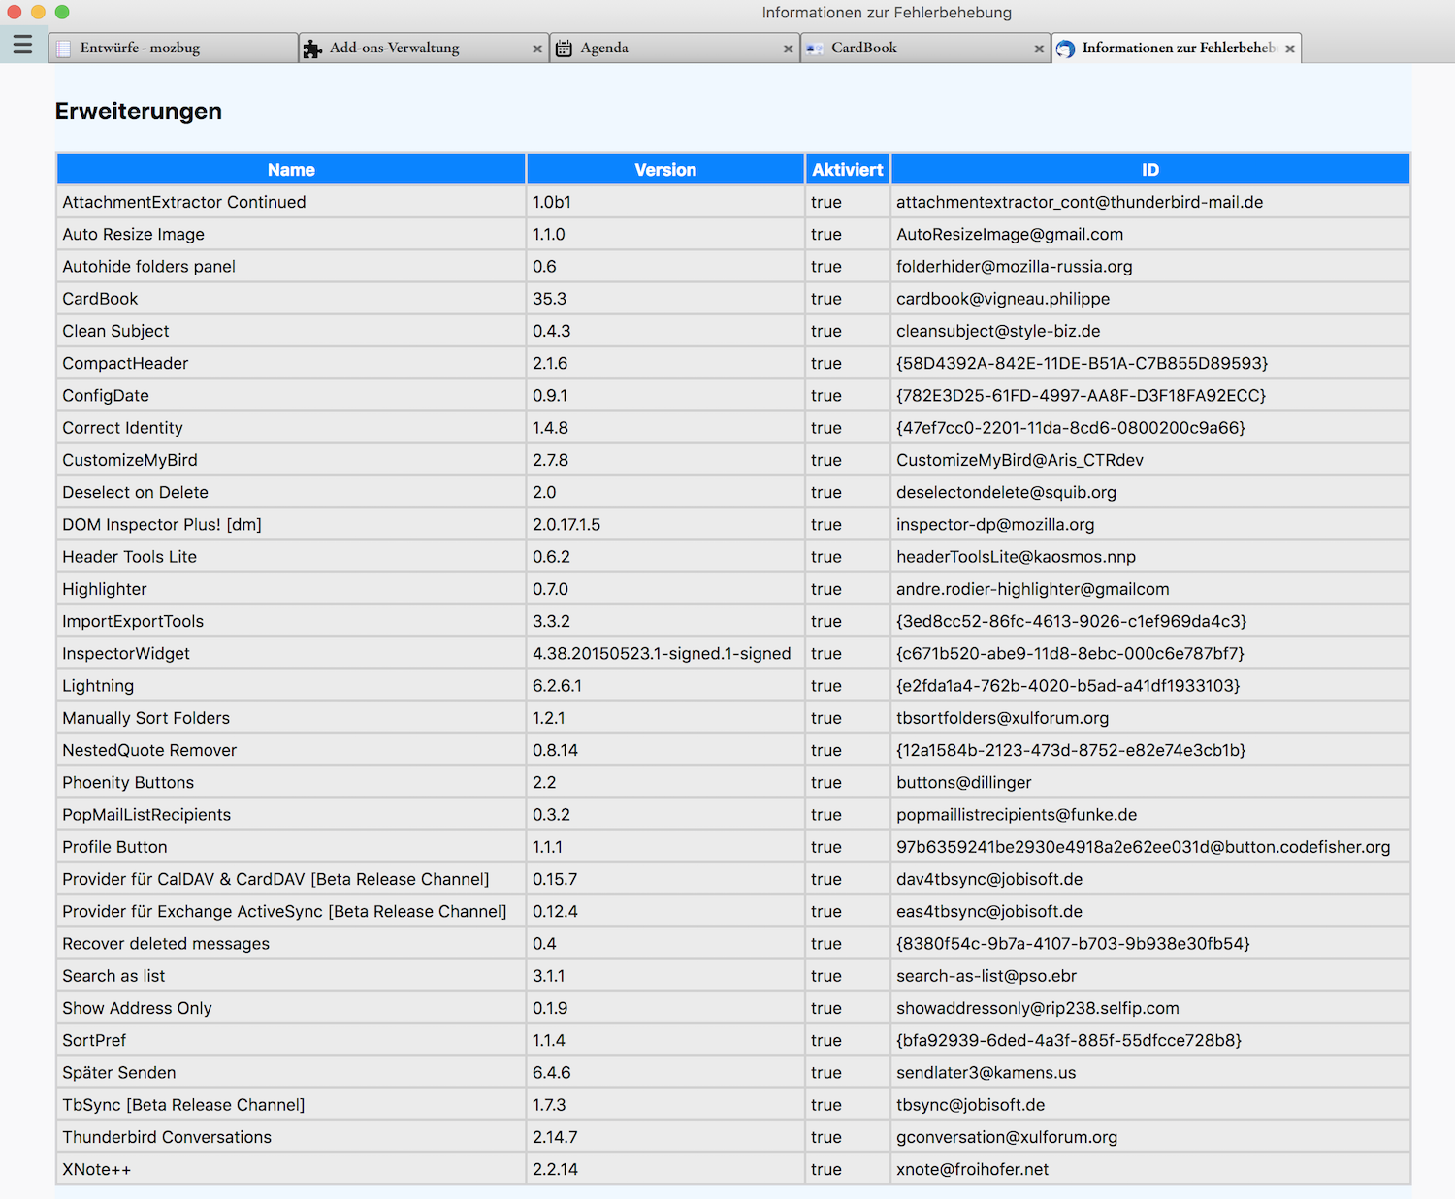The image size is (1455, 1199).
Task: Switch to the Agenda tab
Action: pos(675,48)
